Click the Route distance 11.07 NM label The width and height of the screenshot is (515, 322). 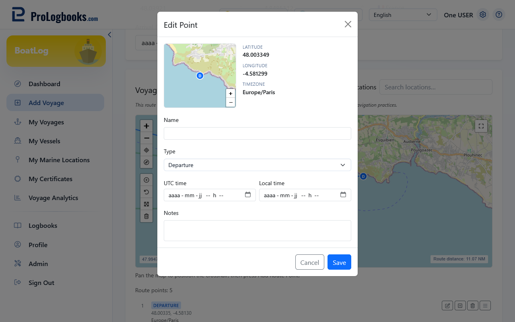point(459,259)
